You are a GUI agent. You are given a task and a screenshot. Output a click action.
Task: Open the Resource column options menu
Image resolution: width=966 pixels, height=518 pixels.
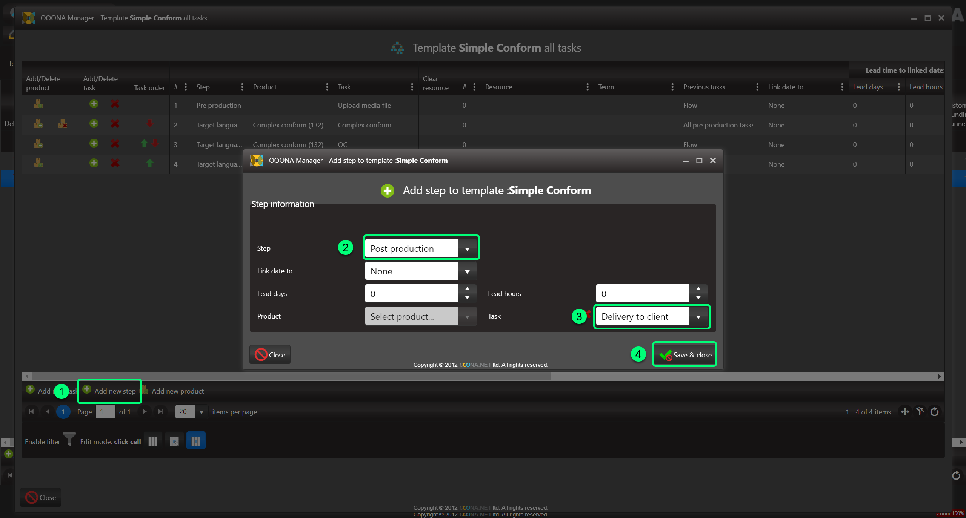click(587, 87)
